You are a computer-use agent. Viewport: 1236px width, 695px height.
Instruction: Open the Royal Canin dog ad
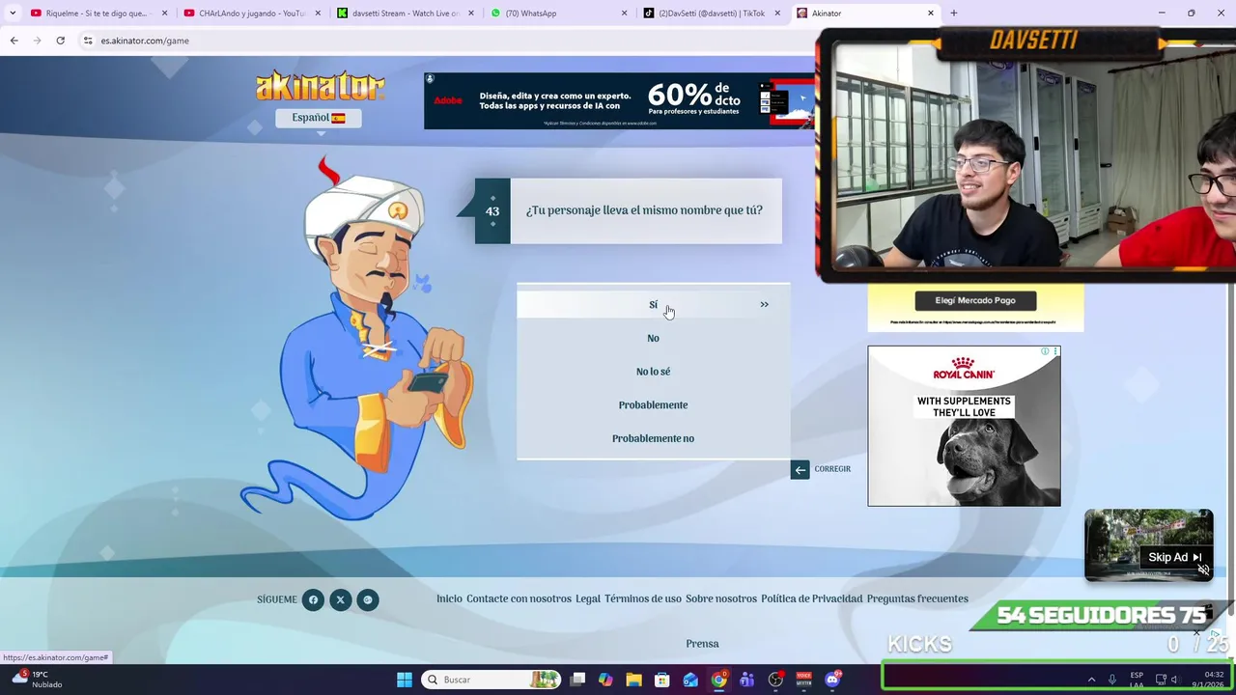coord(964,426)
